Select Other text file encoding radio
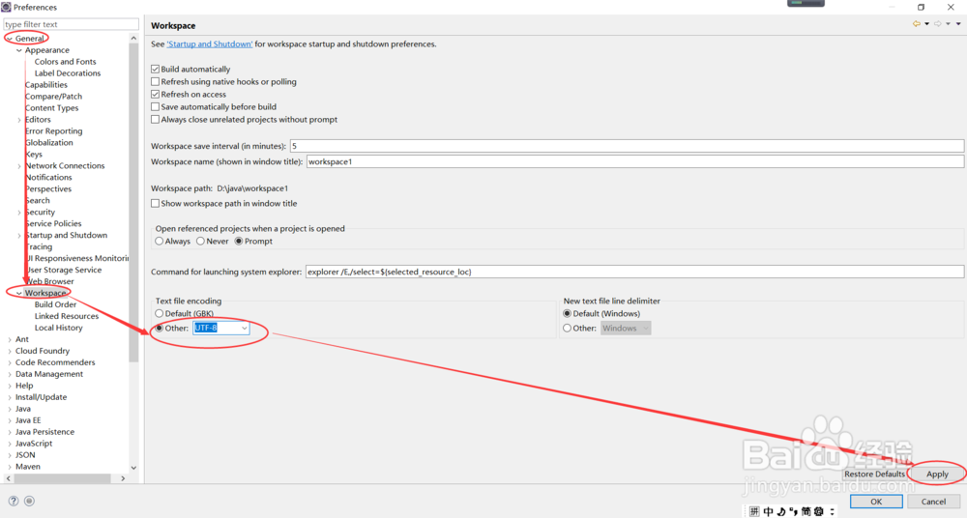967x518 pixels. click(x=160, y=328)
